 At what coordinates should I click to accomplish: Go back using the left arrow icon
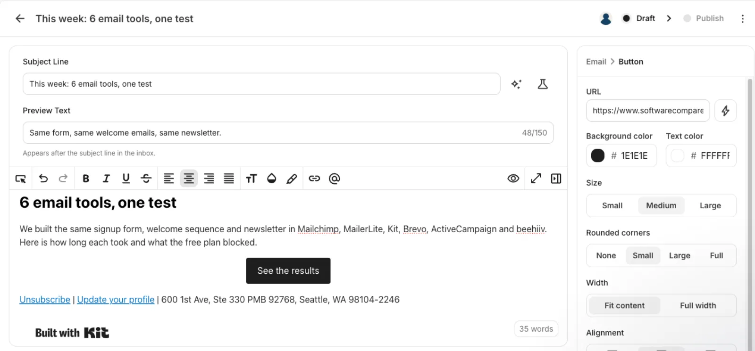(x=20, y=18)
